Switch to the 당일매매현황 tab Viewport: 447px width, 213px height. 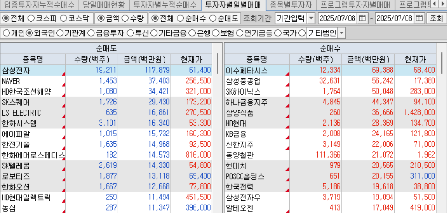[x=104, y=5]
